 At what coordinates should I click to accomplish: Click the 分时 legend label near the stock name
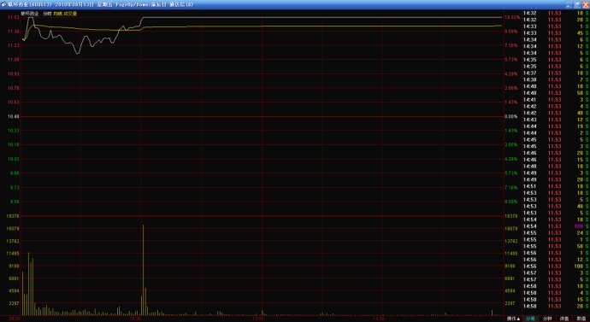click(47, 14)
